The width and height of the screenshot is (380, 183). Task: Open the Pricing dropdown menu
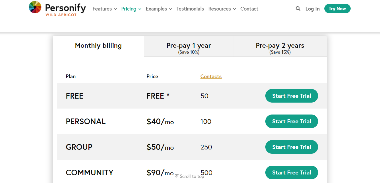click(131, 9)
